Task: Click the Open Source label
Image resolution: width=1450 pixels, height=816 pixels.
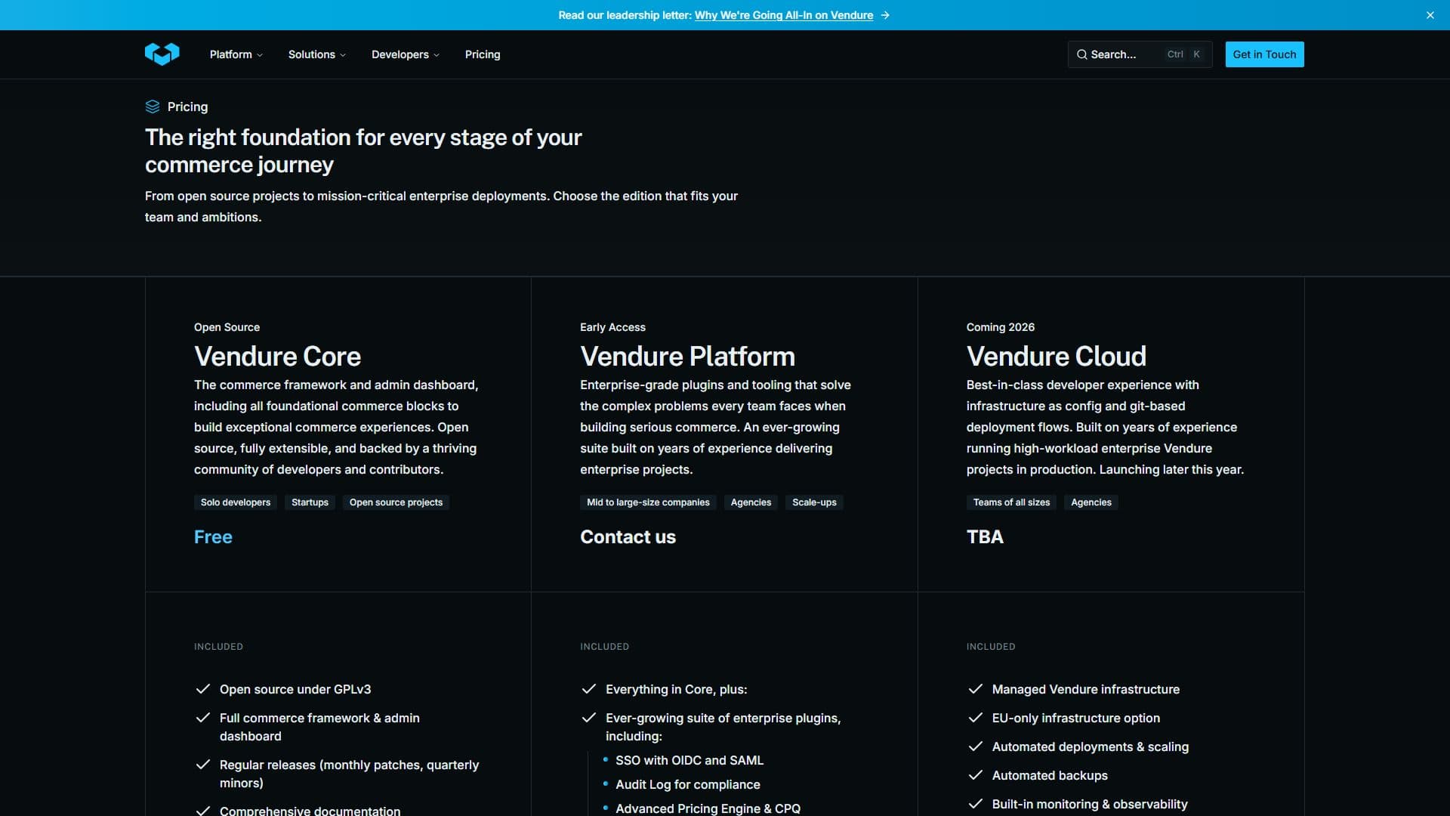Action: [x=227, y=327]
